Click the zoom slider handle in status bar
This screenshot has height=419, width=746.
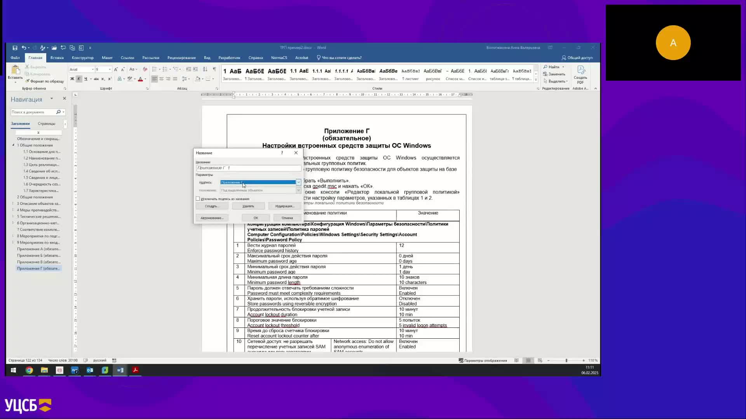pyautogui.click(x=566, y=360)
